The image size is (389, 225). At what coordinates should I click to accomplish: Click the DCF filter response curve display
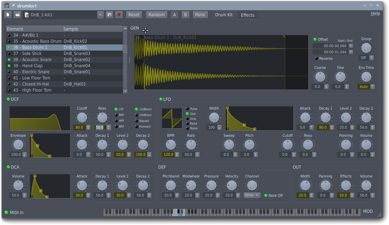[x=40, y=118]
